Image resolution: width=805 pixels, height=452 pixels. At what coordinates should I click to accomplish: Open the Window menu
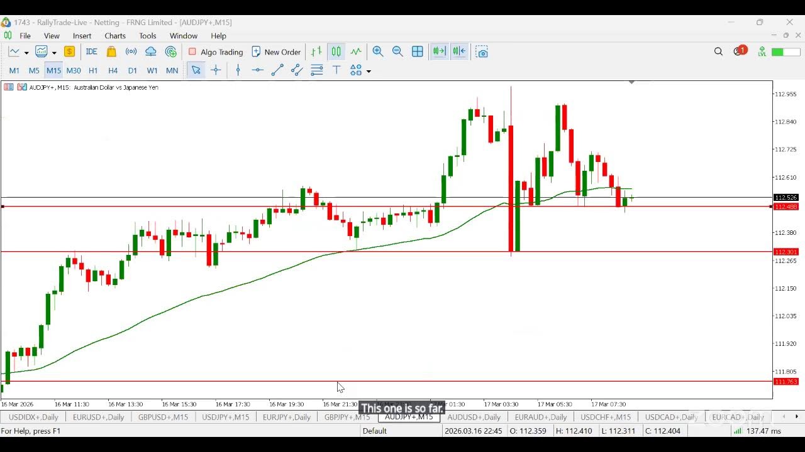(x=184, y=36)
